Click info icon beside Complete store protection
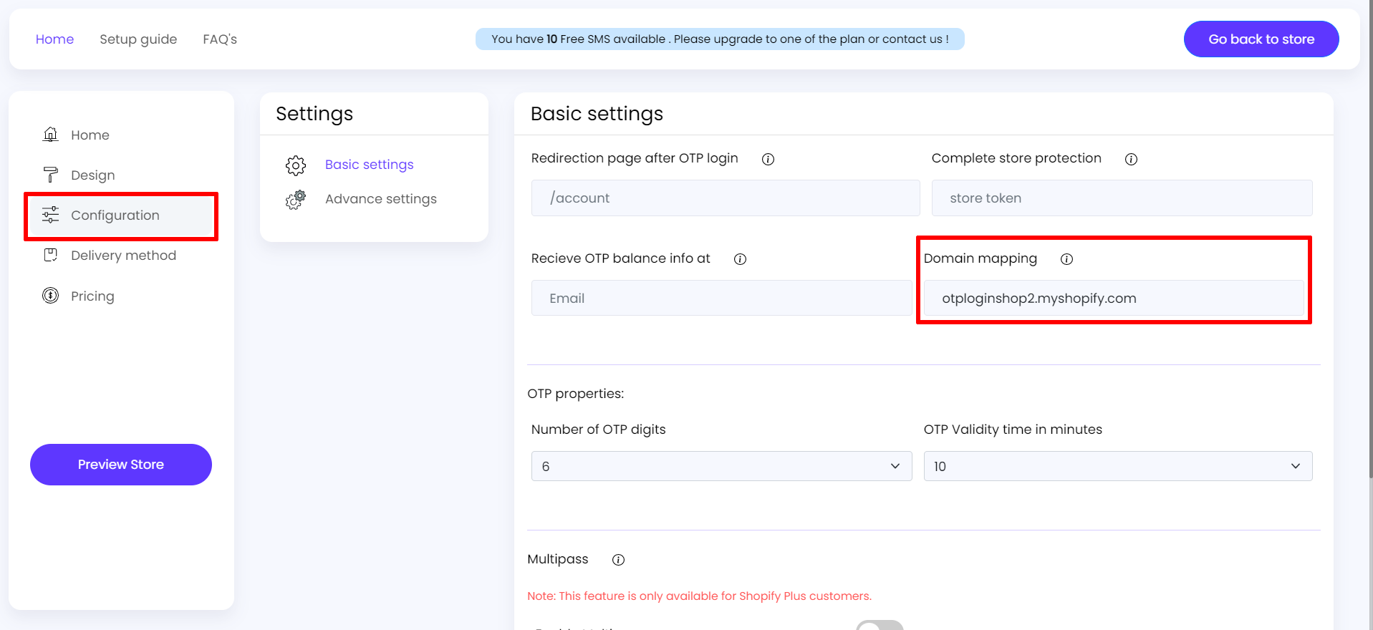This screenshot has width=1373, height=630. pos(1131,159)
